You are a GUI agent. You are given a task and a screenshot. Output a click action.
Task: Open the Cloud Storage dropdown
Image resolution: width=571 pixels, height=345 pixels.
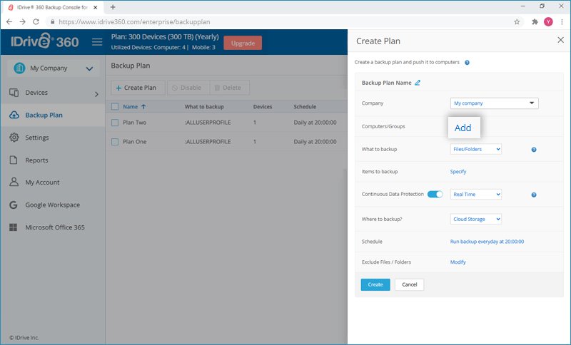pos(475,219)
